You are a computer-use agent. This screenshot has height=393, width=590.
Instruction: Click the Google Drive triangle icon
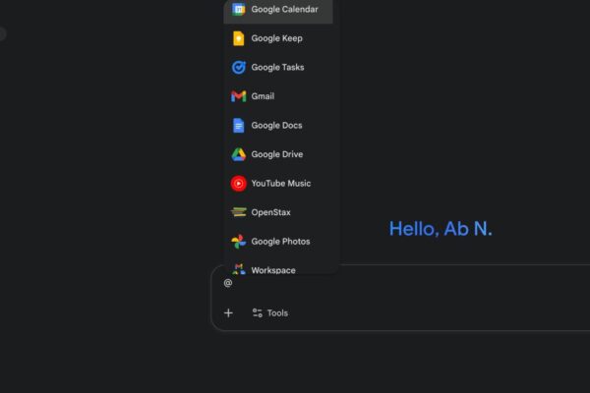pos(238,154)
